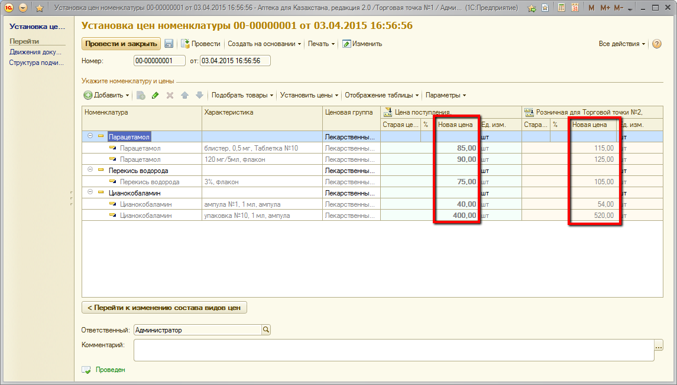Collapse the Цианокобаламин group
This screenshot has height=385, width=677.
pos(90,193)
